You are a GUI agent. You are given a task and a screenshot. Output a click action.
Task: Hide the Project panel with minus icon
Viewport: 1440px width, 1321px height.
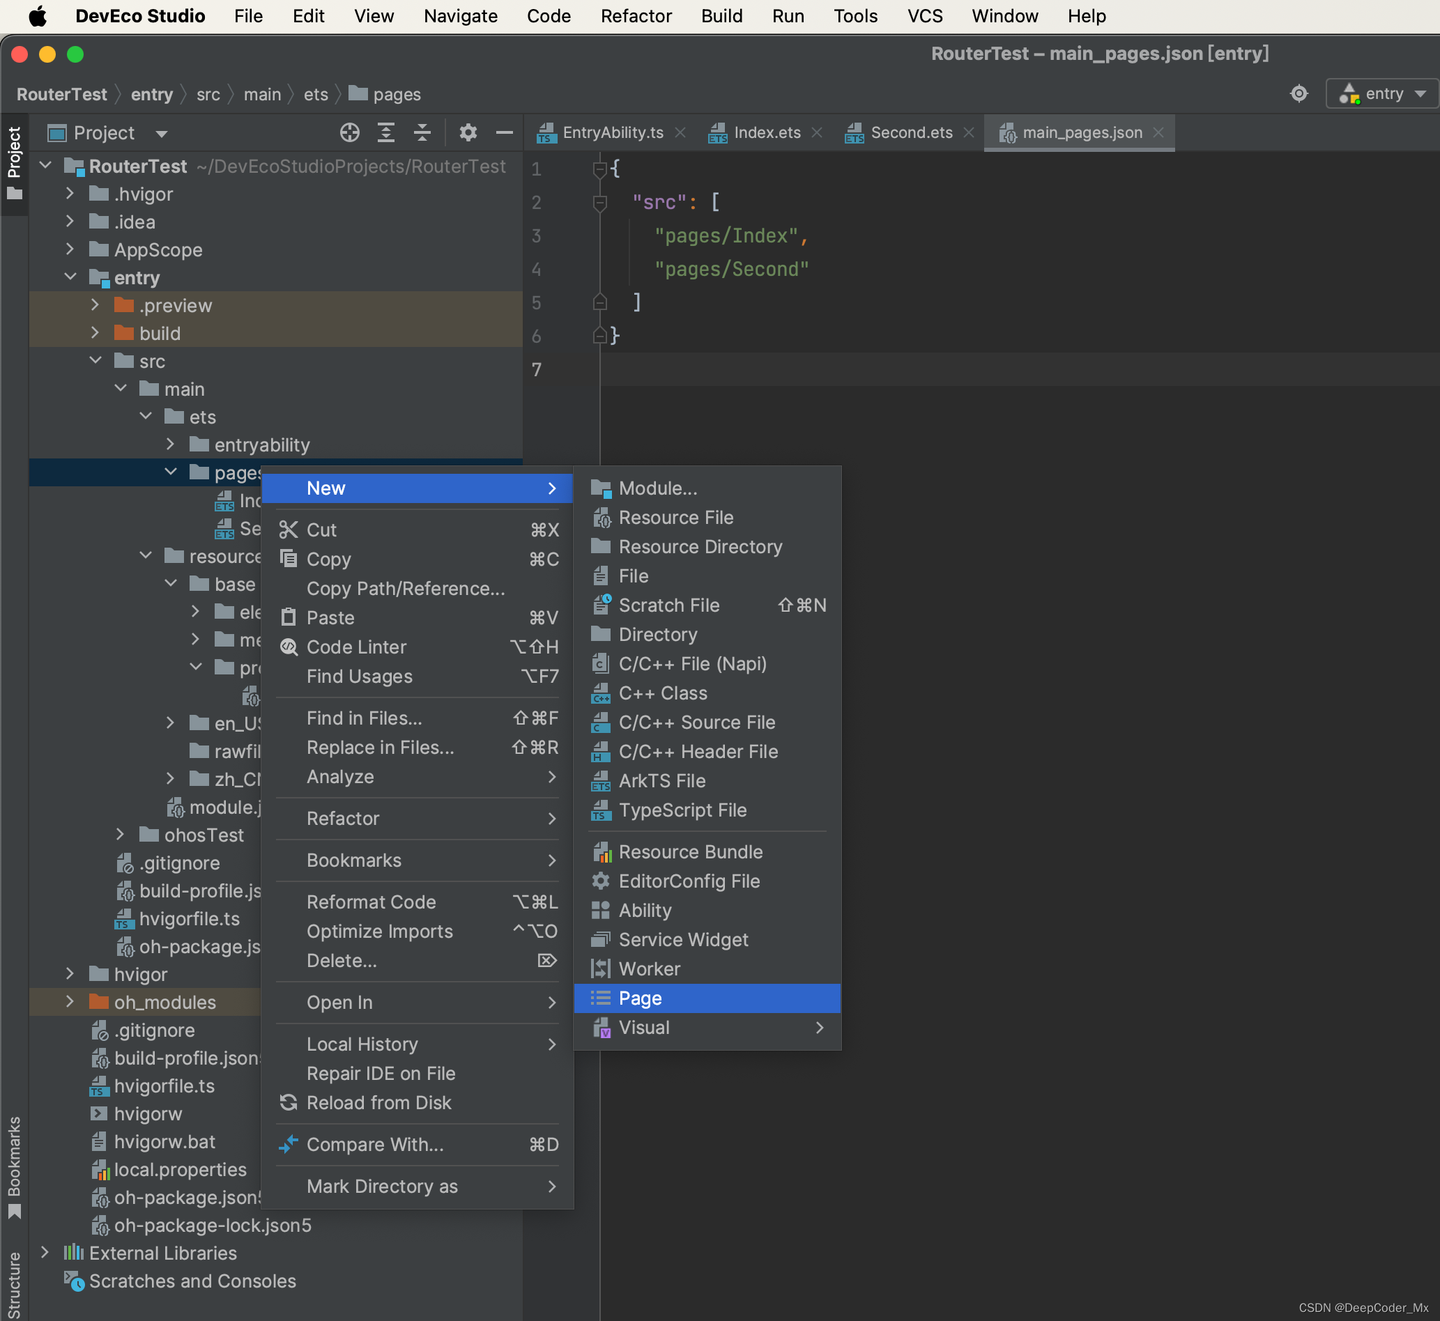click(x=504, y=133)
